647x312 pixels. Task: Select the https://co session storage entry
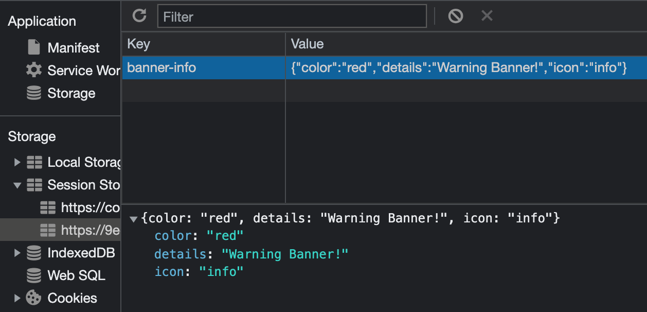pyautogui.click(x=80, y=207)
